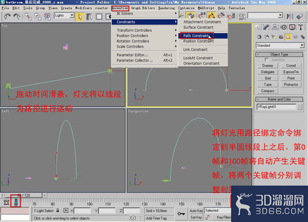
Task: Click the Undo arrow in the main toolbar
Action: [x=8, y=16]
